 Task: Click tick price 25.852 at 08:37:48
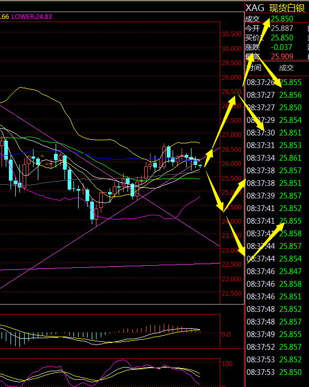tap(290, 309)
